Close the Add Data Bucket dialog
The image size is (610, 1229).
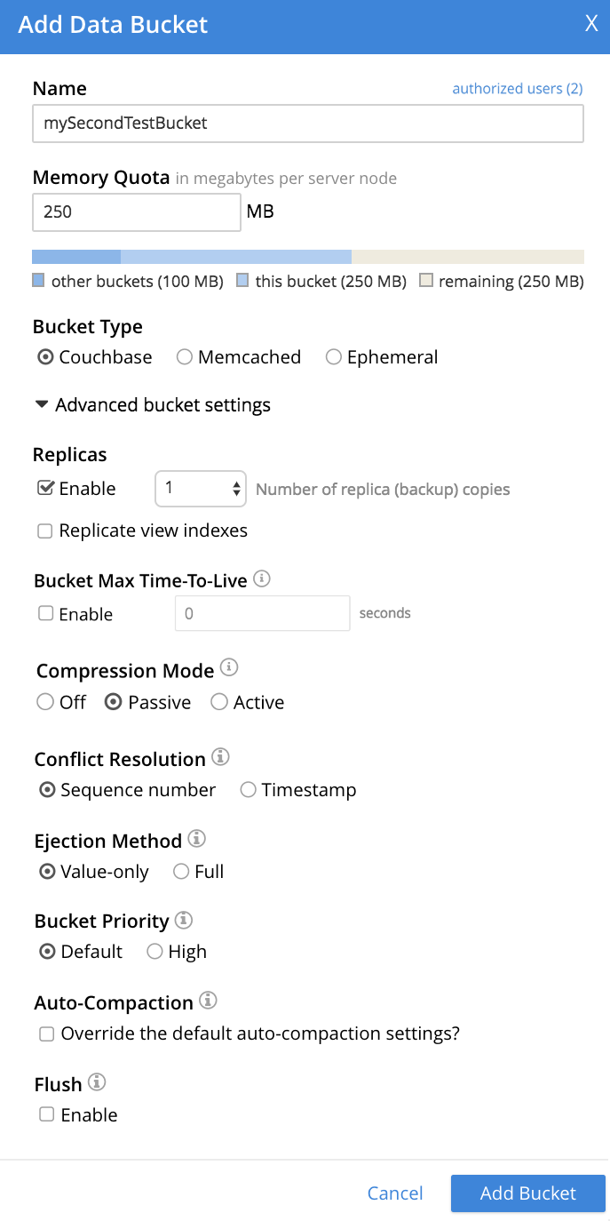[x=591, y=24]
